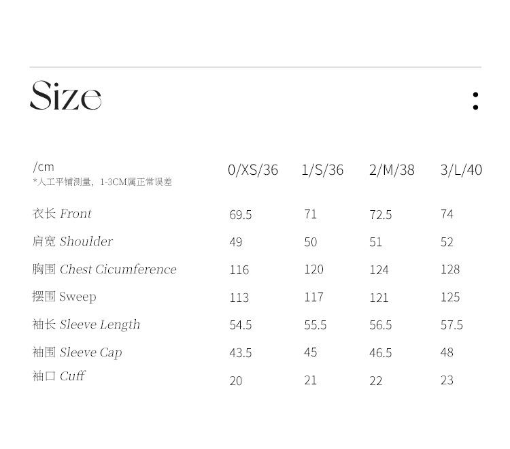
Task: Click the 69.5 Front length value
Action: point(241,215)
